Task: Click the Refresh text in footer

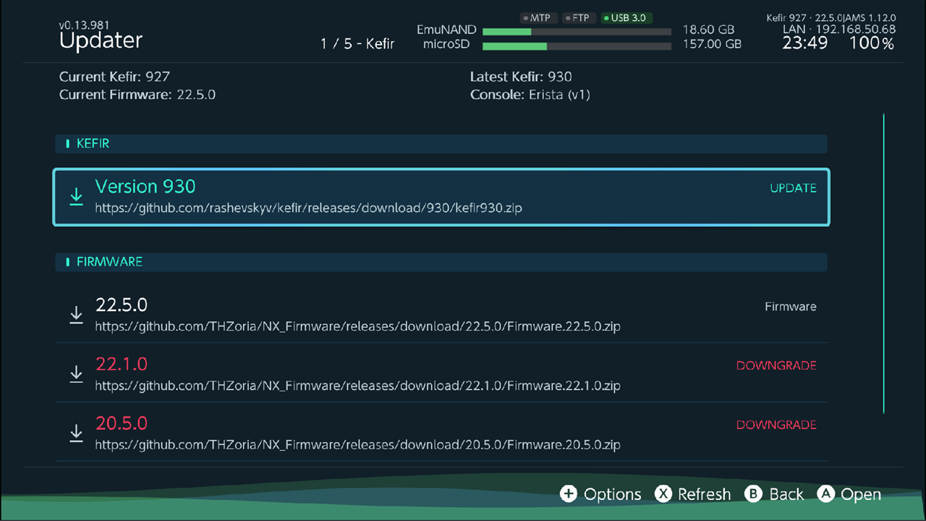Action: pyautogui.click(x=704, y=494)
